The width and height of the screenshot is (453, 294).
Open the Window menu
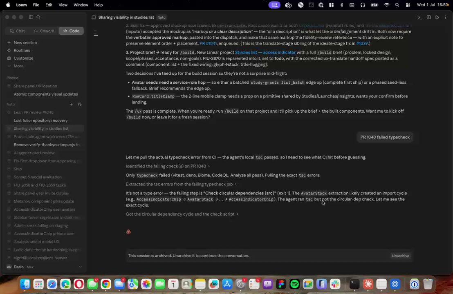click(x=81, y=5)
